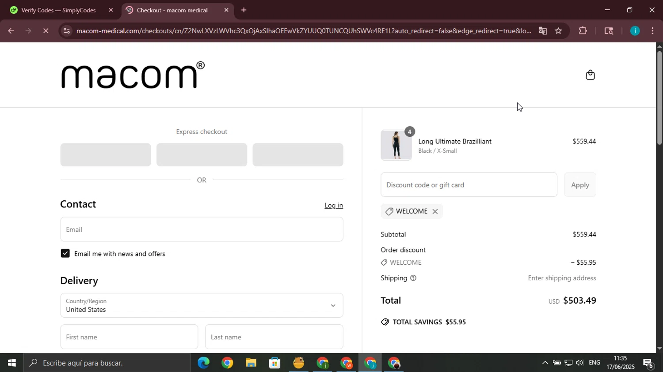Click the third express checkout button
The width and height of the screenshot is (663, 372).
pyautogui.click(x=298, y=155)
